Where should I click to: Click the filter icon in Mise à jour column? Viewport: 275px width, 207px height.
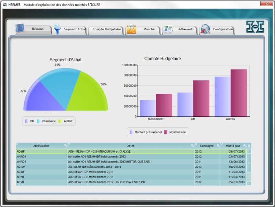tap(245, 146)
